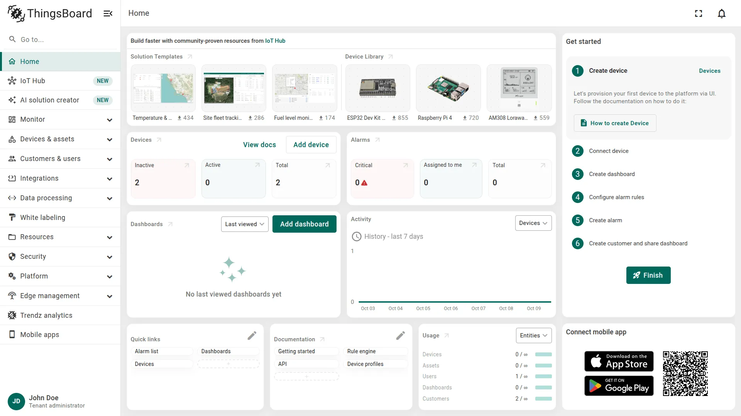The width and height of the screenshot is (741, 416).
Task: Click the ThingsBoard logo
Action: [x=50, y=13]
